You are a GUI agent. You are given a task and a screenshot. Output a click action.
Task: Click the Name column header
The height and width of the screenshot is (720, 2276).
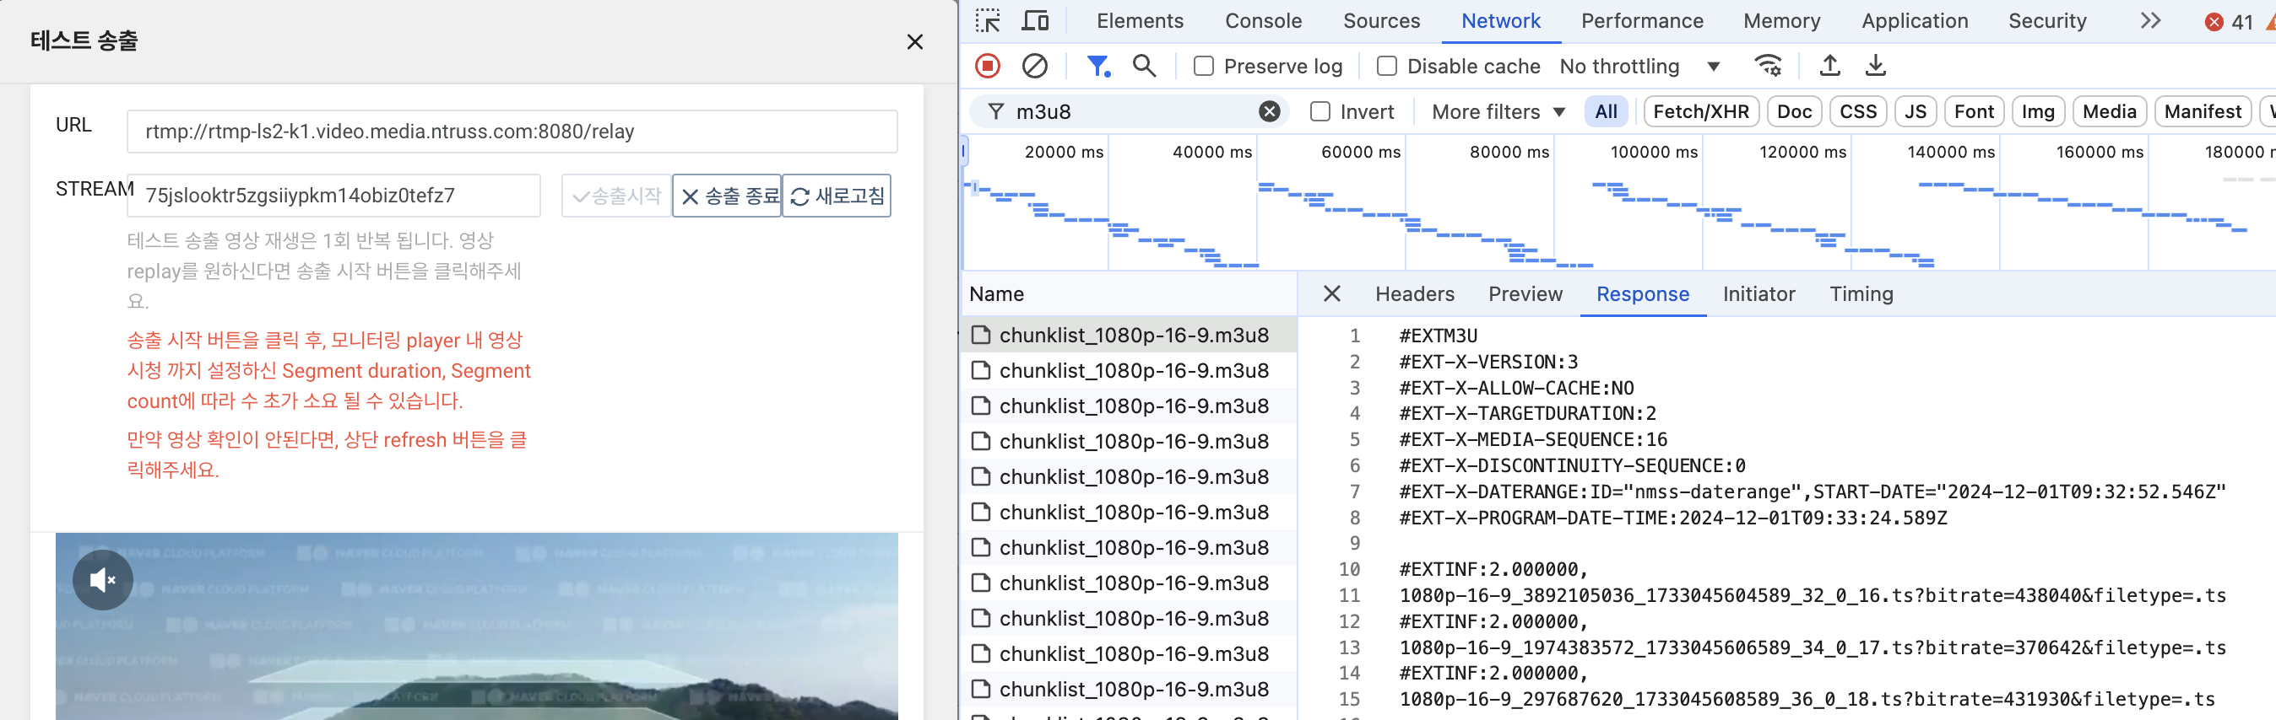click(x=1128, y=294)
